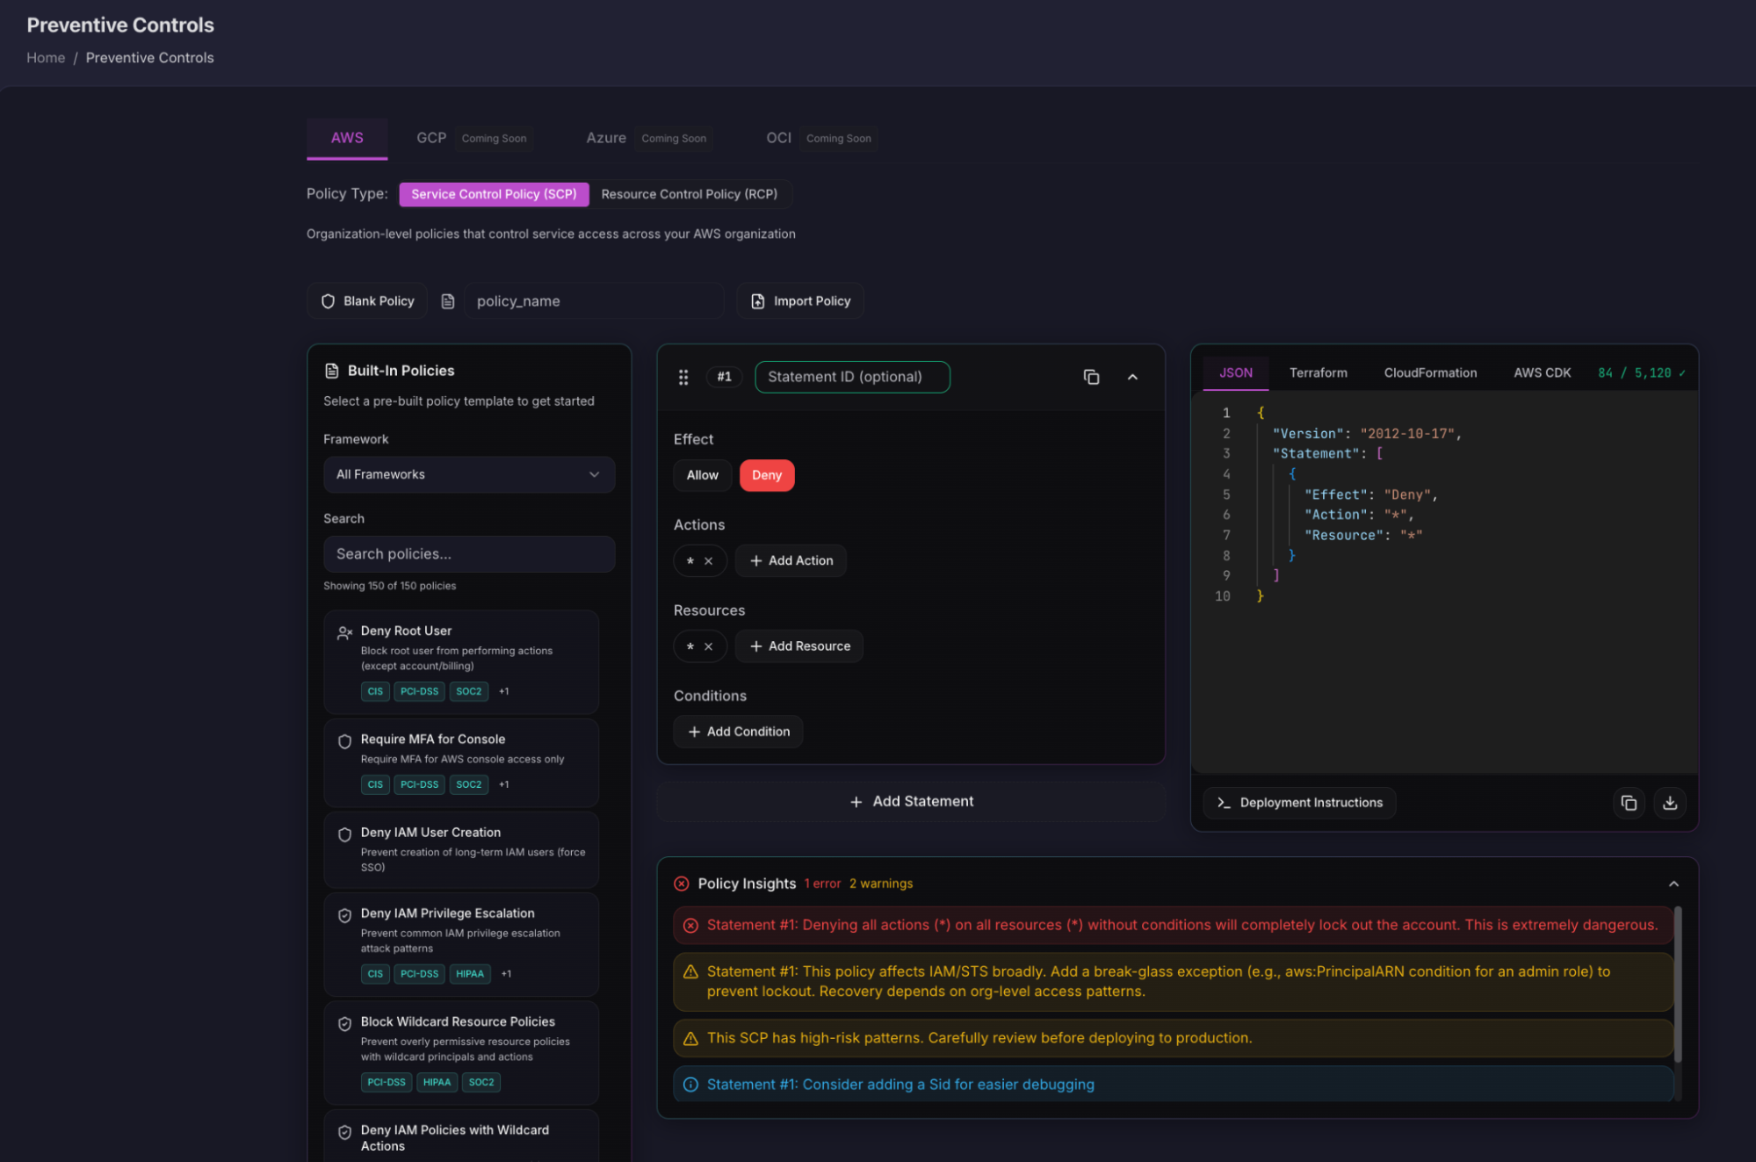Select the Deny IAM Privilege Escalation template
This screenshot has width=1756, height=1162.
pyautogui.click(x=461, y=944)
